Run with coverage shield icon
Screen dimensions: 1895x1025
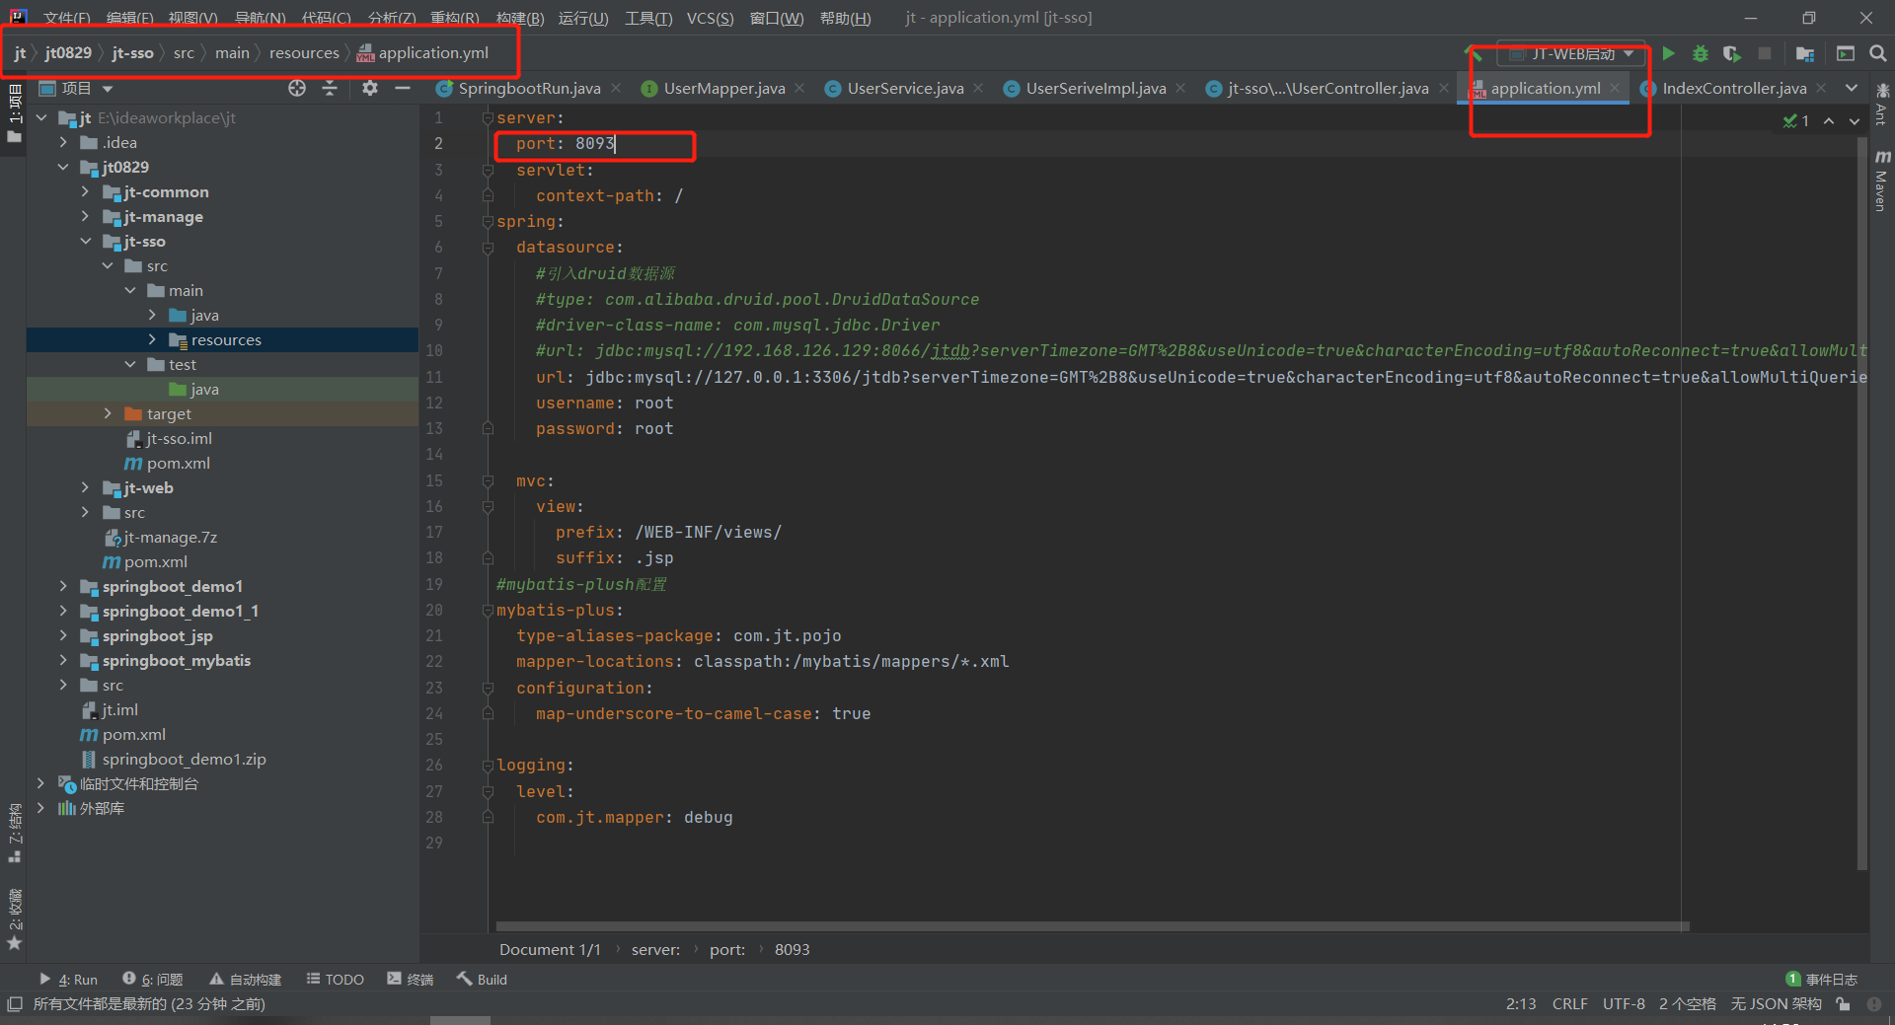(1732, 53)
